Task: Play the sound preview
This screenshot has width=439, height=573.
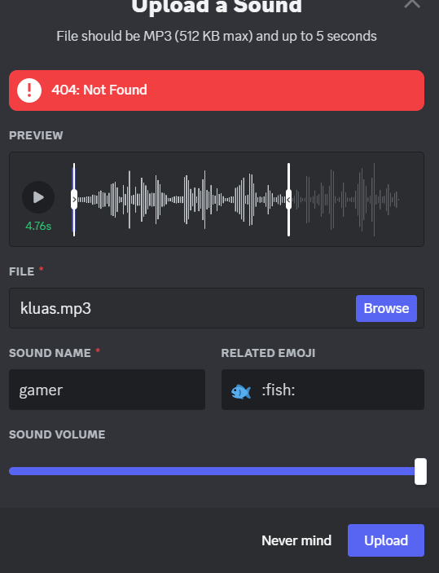Action: (x=38, y=197)
